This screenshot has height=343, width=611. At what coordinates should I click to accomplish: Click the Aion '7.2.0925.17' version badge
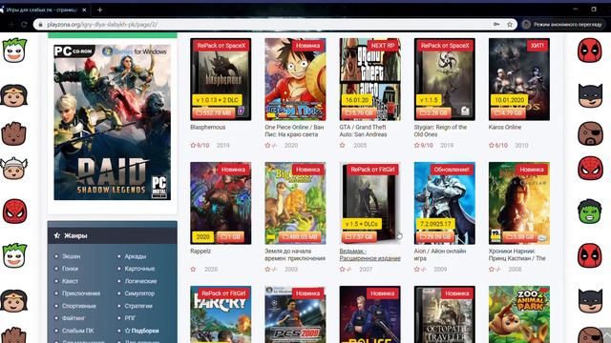435,225
